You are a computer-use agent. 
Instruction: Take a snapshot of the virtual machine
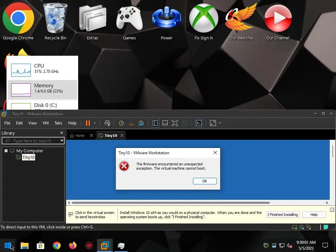click(121, 123)
